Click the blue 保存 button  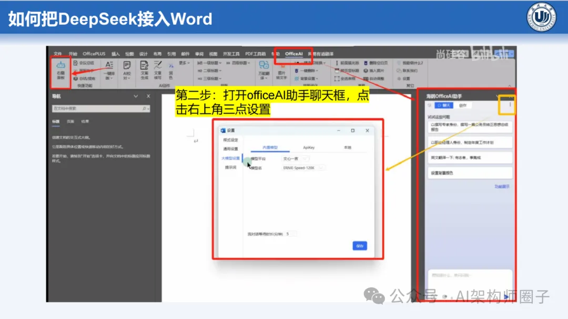pos(360,246)
